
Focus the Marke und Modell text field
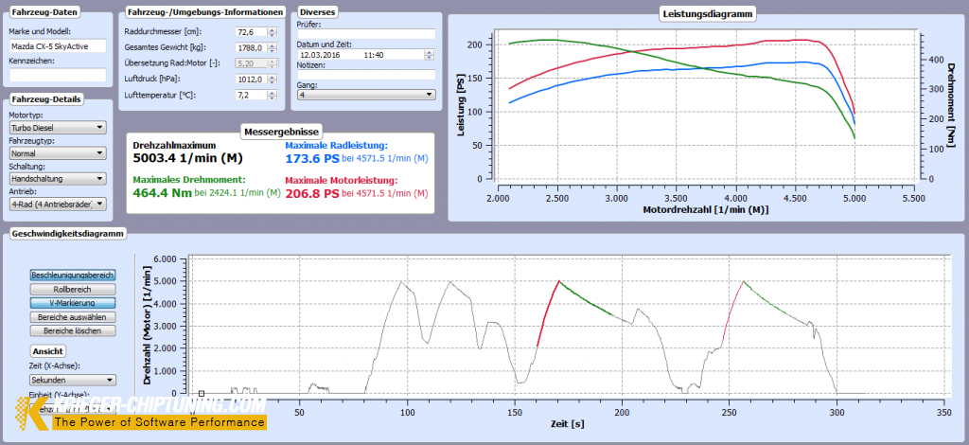57,45
